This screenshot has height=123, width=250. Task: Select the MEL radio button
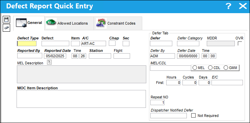click(x=195, y=68)
